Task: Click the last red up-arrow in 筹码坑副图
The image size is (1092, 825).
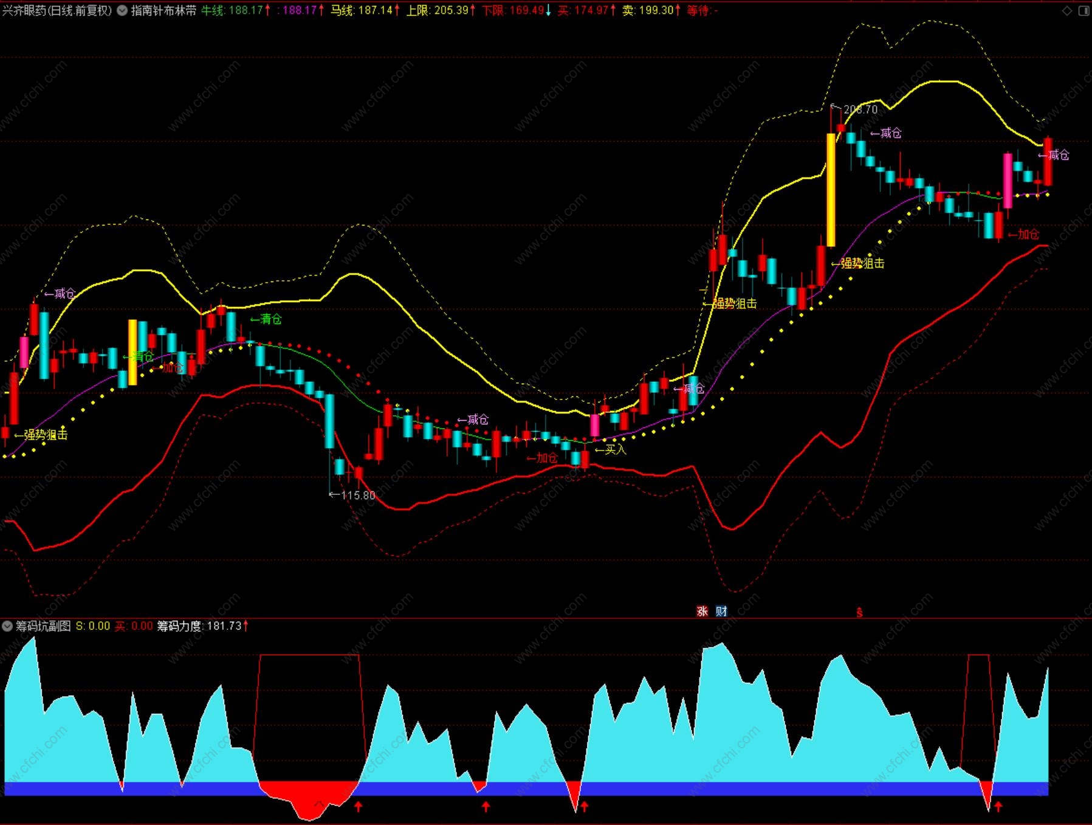Action: pyautogui.click(x=998, y=807)
